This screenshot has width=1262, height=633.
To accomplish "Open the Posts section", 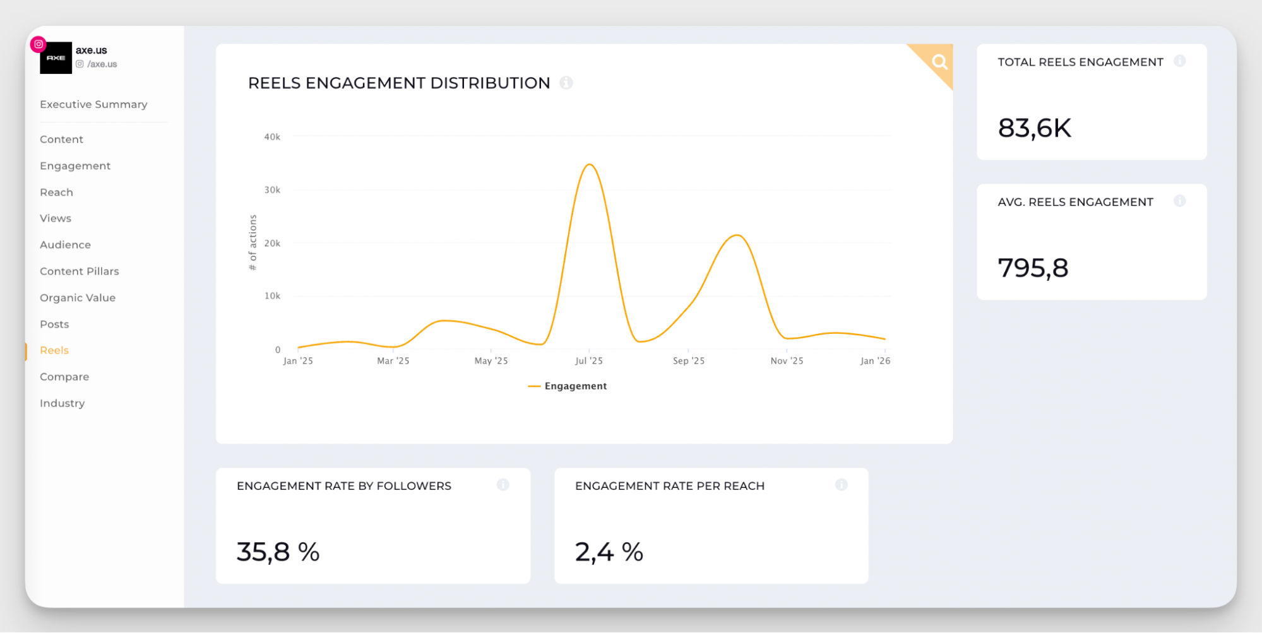I will pyautogui.click(x=54, y=324).
